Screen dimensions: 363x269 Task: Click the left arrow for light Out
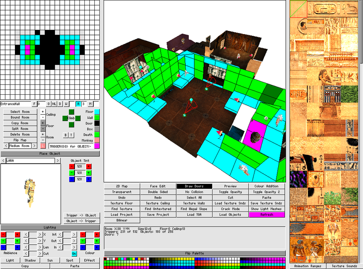coord(60,241)
